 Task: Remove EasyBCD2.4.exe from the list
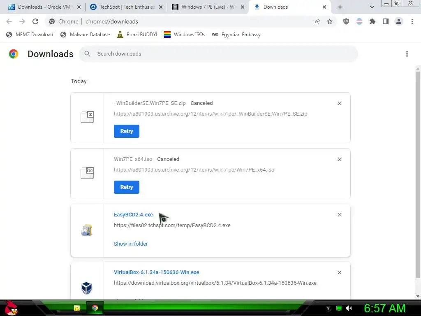[339, 215]
